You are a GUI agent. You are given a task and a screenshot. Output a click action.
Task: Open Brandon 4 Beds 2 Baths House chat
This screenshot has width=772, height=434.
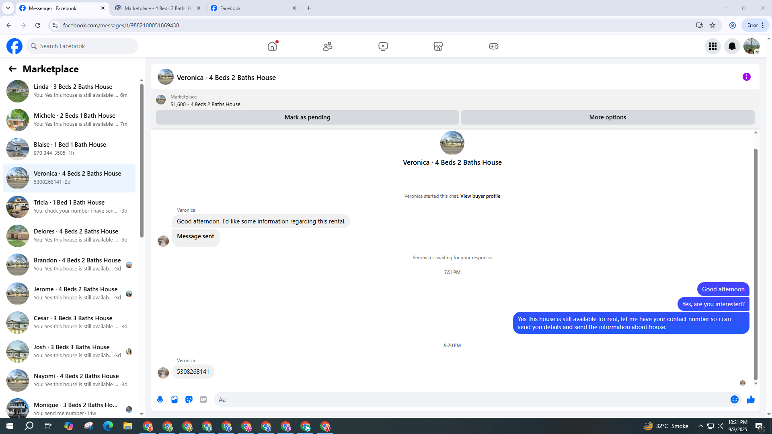(70, 265)
